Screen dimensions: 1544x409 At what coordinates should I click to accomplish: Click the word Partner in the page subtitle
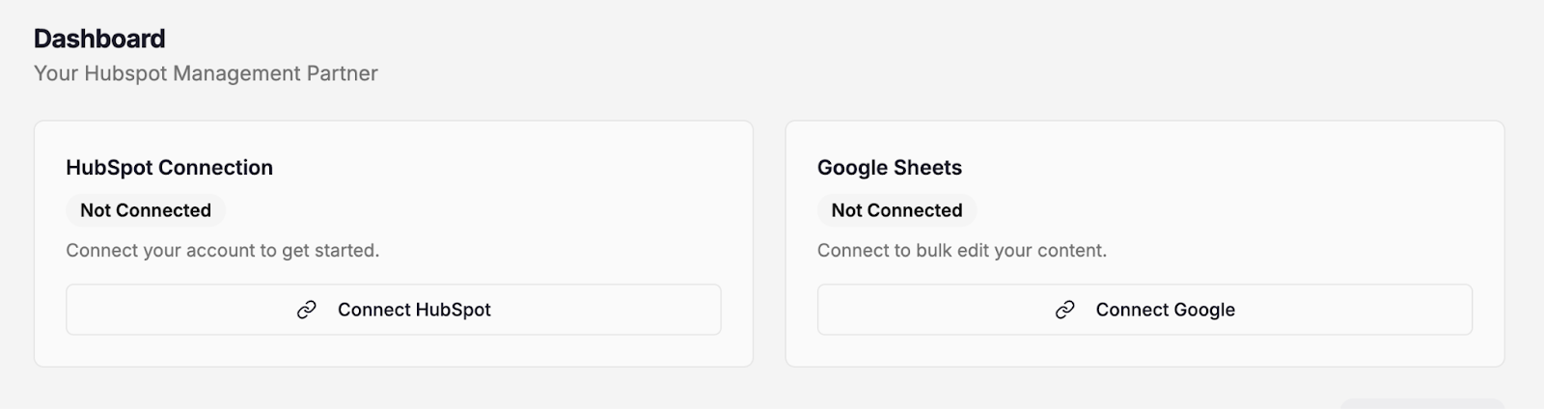pos(342,73)
